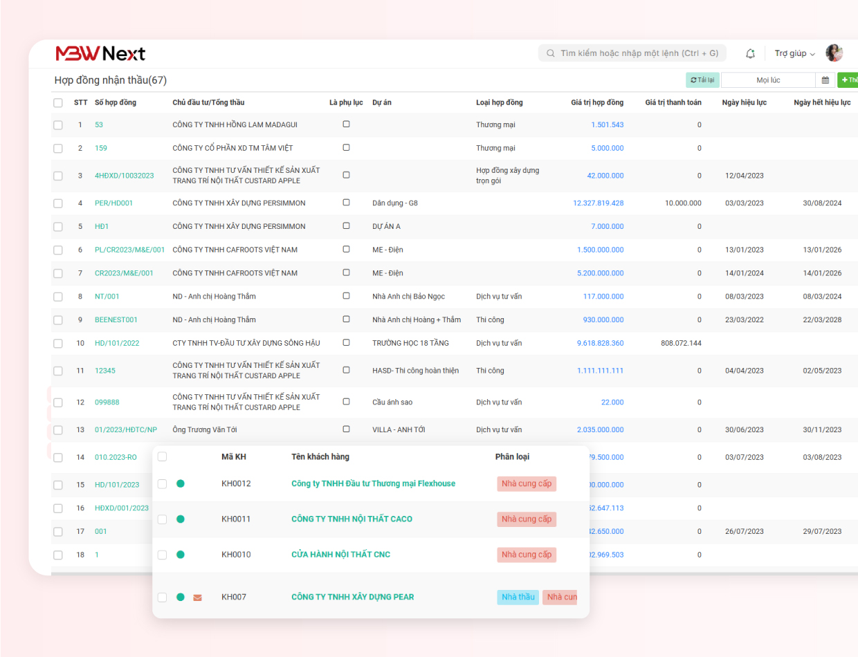Screen dimensions: 858x657
Task: Check the box for customer KH0011
Action: pos(162,519)
